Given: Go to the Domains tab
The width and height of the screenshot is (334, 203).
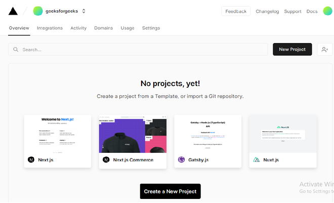Looking at the screenshot, I should click(x=104, y=28).
